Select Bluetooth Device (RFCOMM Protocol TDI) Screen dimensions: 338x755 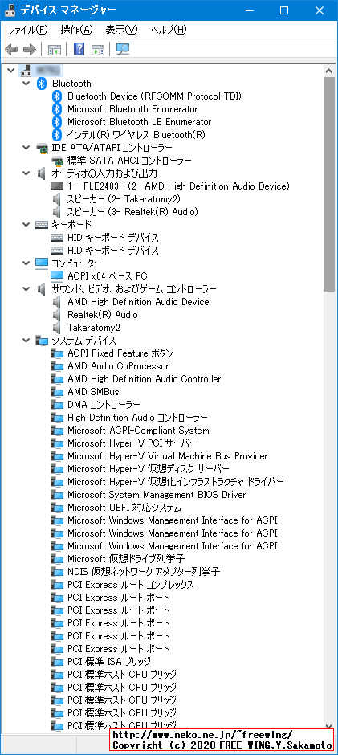pyautogui.click(x=155, y=96)
